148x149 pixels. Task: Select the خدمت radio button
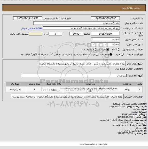pyautogui.click(x=108, y=49)
